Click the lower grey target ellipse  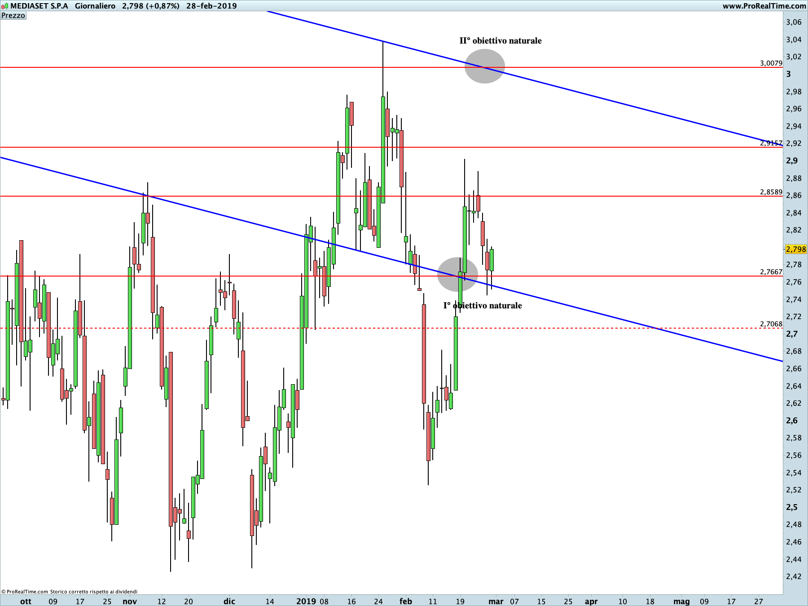457,274
